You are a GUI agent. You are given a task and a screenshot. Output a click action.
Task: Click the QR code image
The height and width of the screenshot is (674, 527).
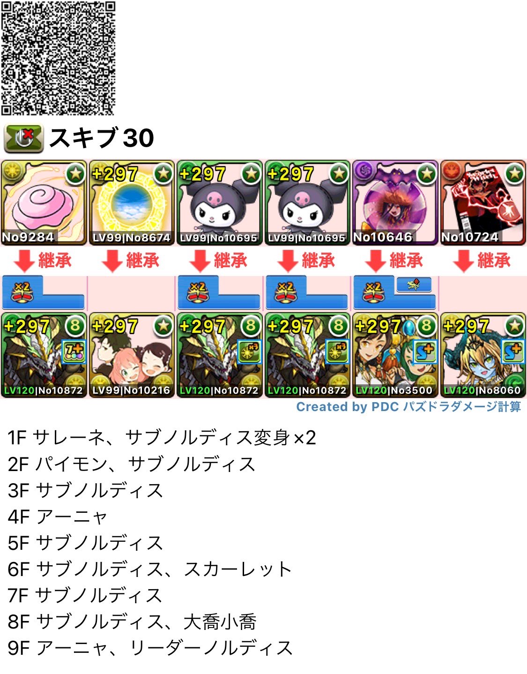[x=58, y=58]
